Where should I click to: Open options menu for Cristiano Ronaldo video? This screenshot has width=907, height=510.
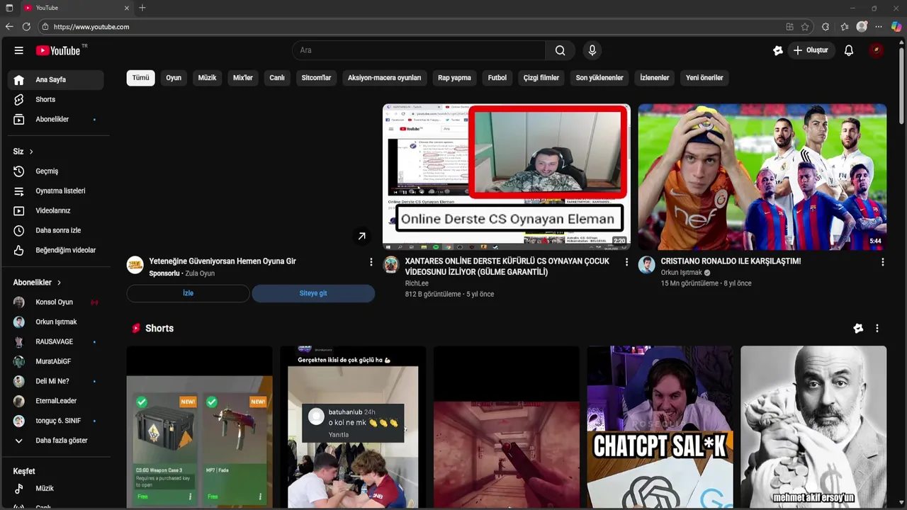pos(882,262)
